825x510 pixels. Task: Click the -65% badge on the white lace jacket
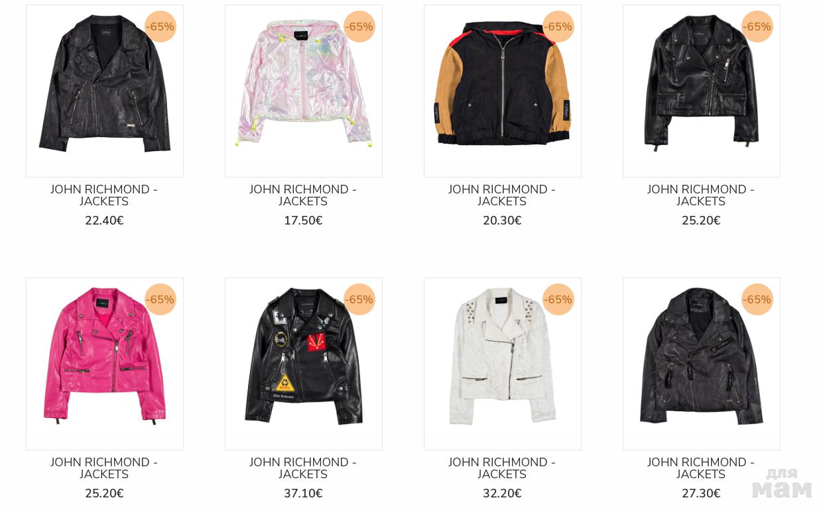coord(558,299)
